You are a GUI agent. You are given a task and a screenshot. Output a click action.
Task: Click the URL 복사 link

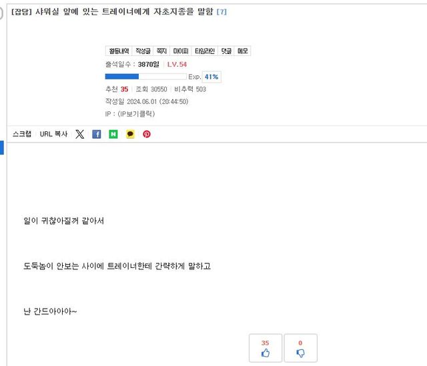53,134
